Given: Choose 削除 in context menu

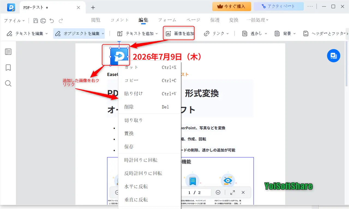Looking at the screenshot, I should point(149,107).
